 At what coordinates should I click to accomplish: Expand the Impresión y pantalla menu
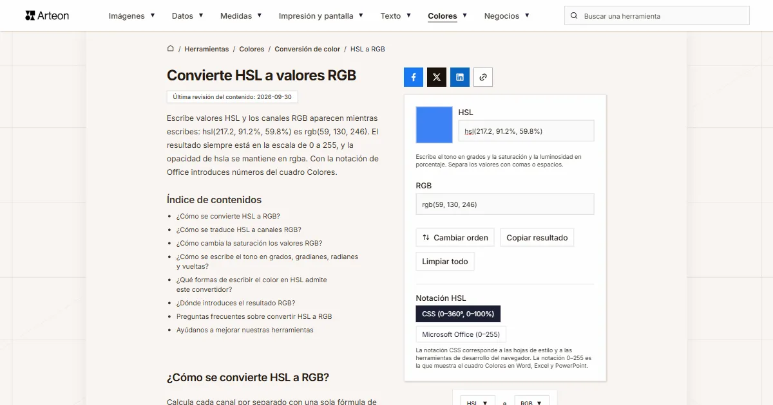pyautogui.click(x=321, y=16)
